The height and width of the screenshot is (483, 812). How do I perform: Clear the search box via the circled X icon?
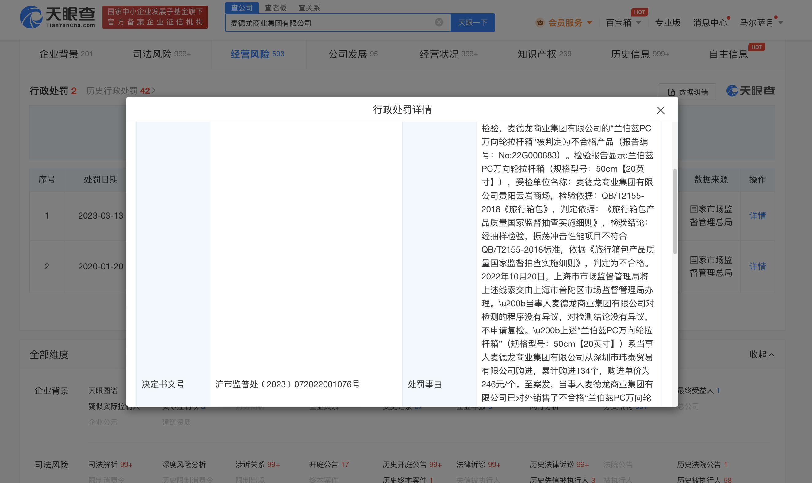(x=439, y=22)
